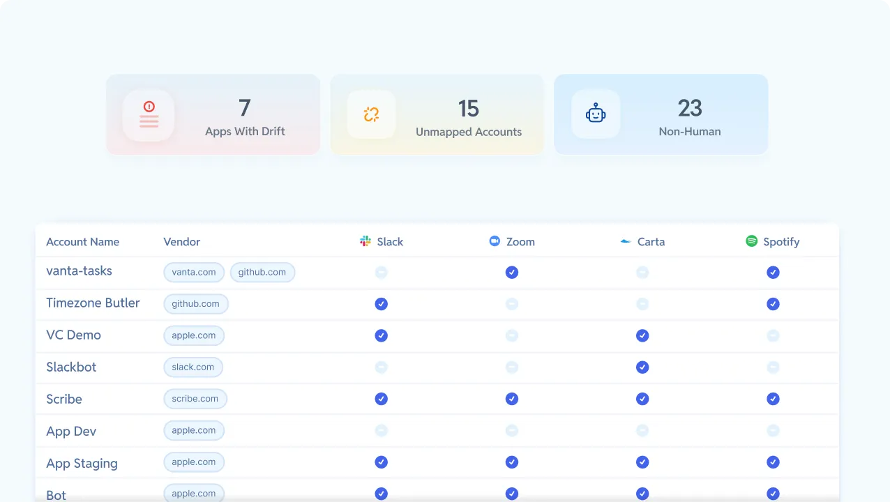Click the Spotify column header label
Image resolution: width=890 pixels, height=502 pixels.
[781, 242]
